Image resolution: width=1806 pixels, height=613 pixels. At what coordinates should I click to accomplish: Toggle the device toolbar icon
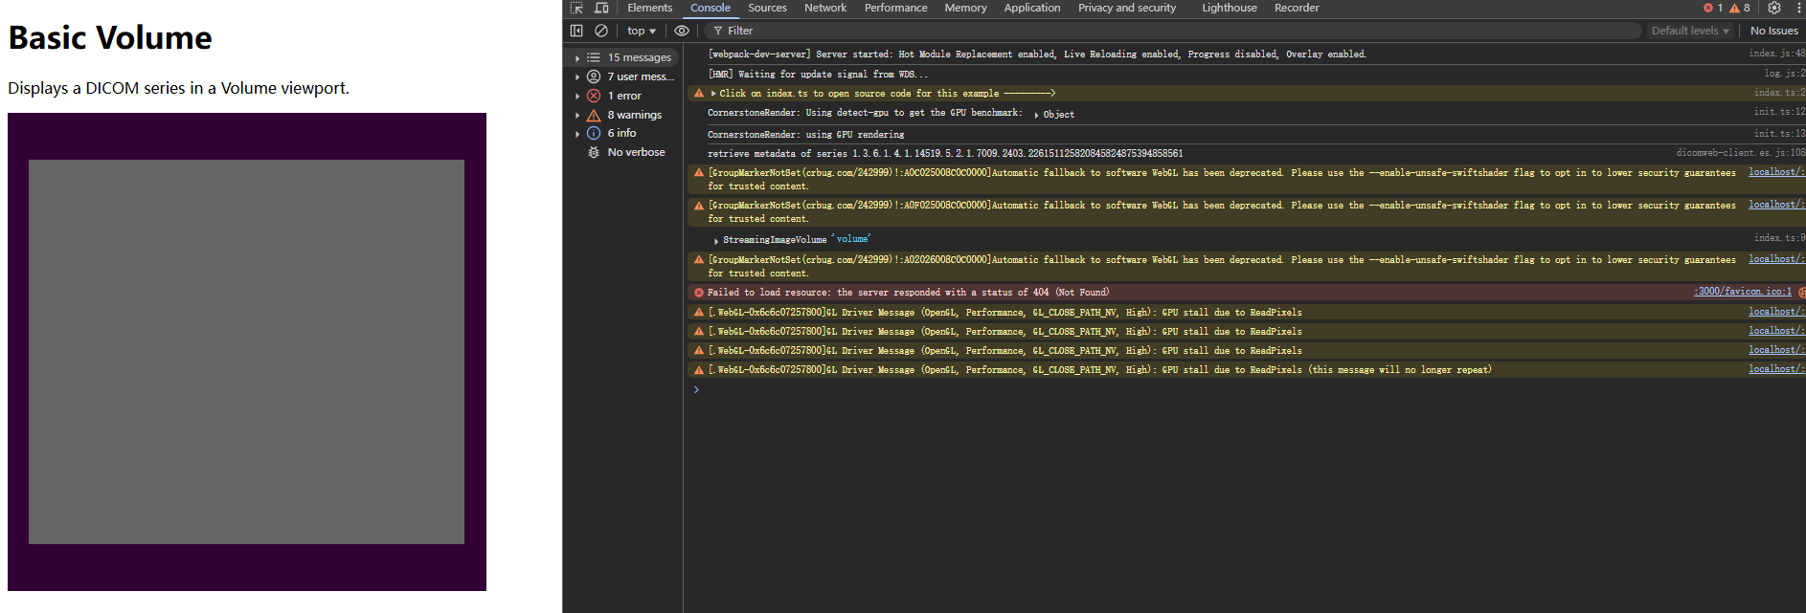pos(601,8)
